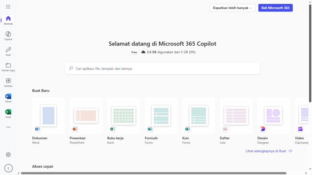Image resolution: width=312 pixels, height=175 pixels.
Task: Create a new Word Dokumen
Action: click(x=48, y=116)
